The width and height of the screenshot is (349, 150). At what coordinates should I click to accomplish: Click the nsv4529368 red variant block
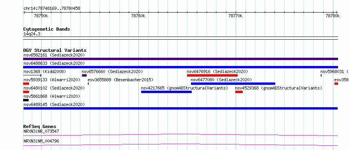[239, 92]
